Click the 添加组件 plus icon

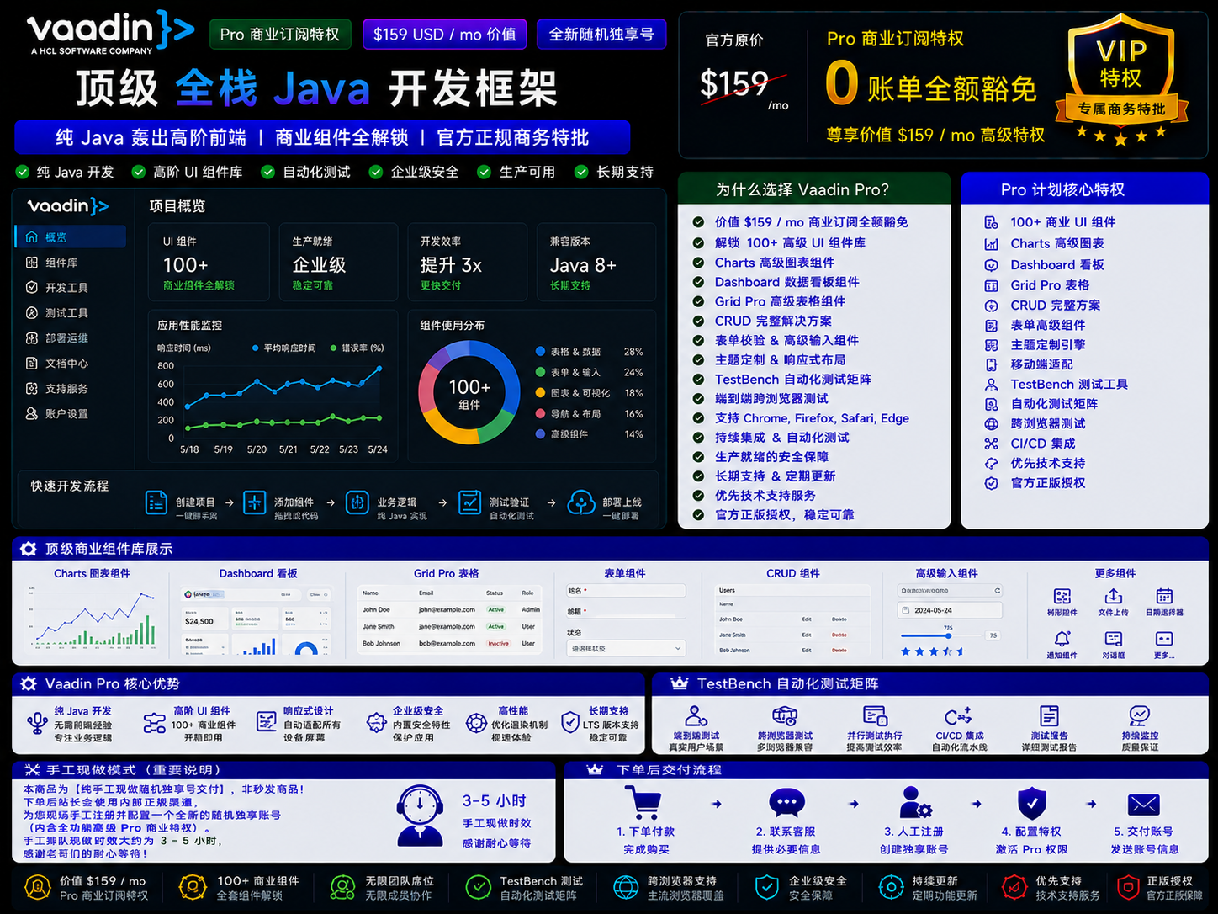click(254, 502)
